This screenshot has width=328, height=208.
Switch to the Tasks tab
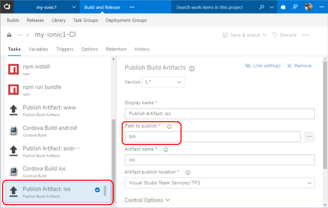14,49
